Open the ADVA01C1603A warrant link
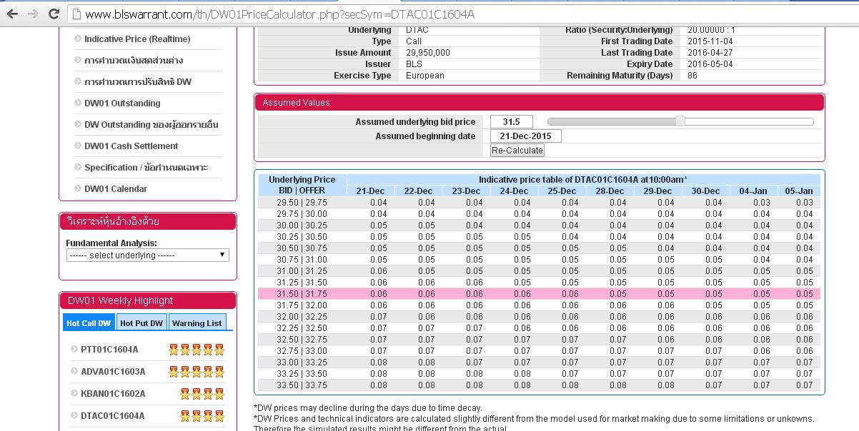Viewport: 859px width, 431px height. (113, 371)
